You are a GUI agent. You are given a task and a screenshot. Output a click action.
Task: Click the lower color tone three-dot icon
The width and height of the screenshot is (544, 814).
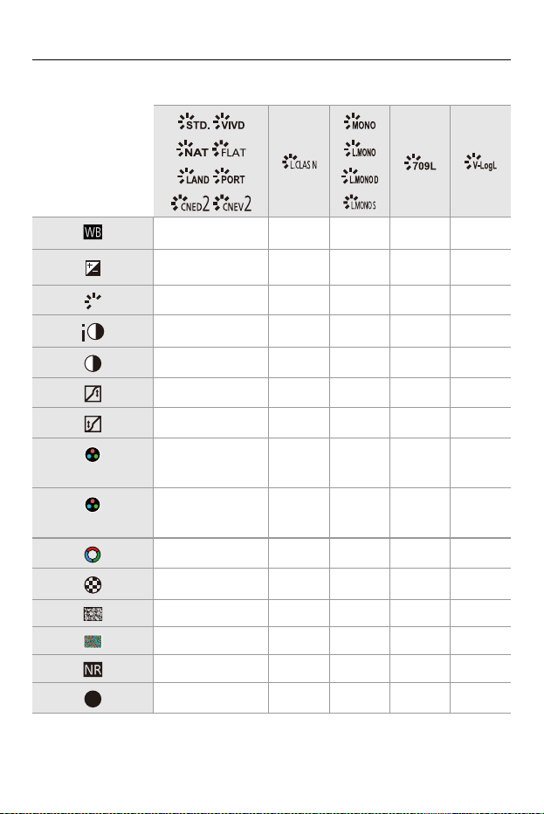click(x=93, y=505)
